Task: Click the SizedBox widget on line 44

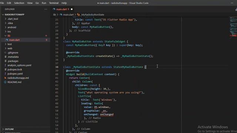Action: pyautogui.click(x=84, y=89)
